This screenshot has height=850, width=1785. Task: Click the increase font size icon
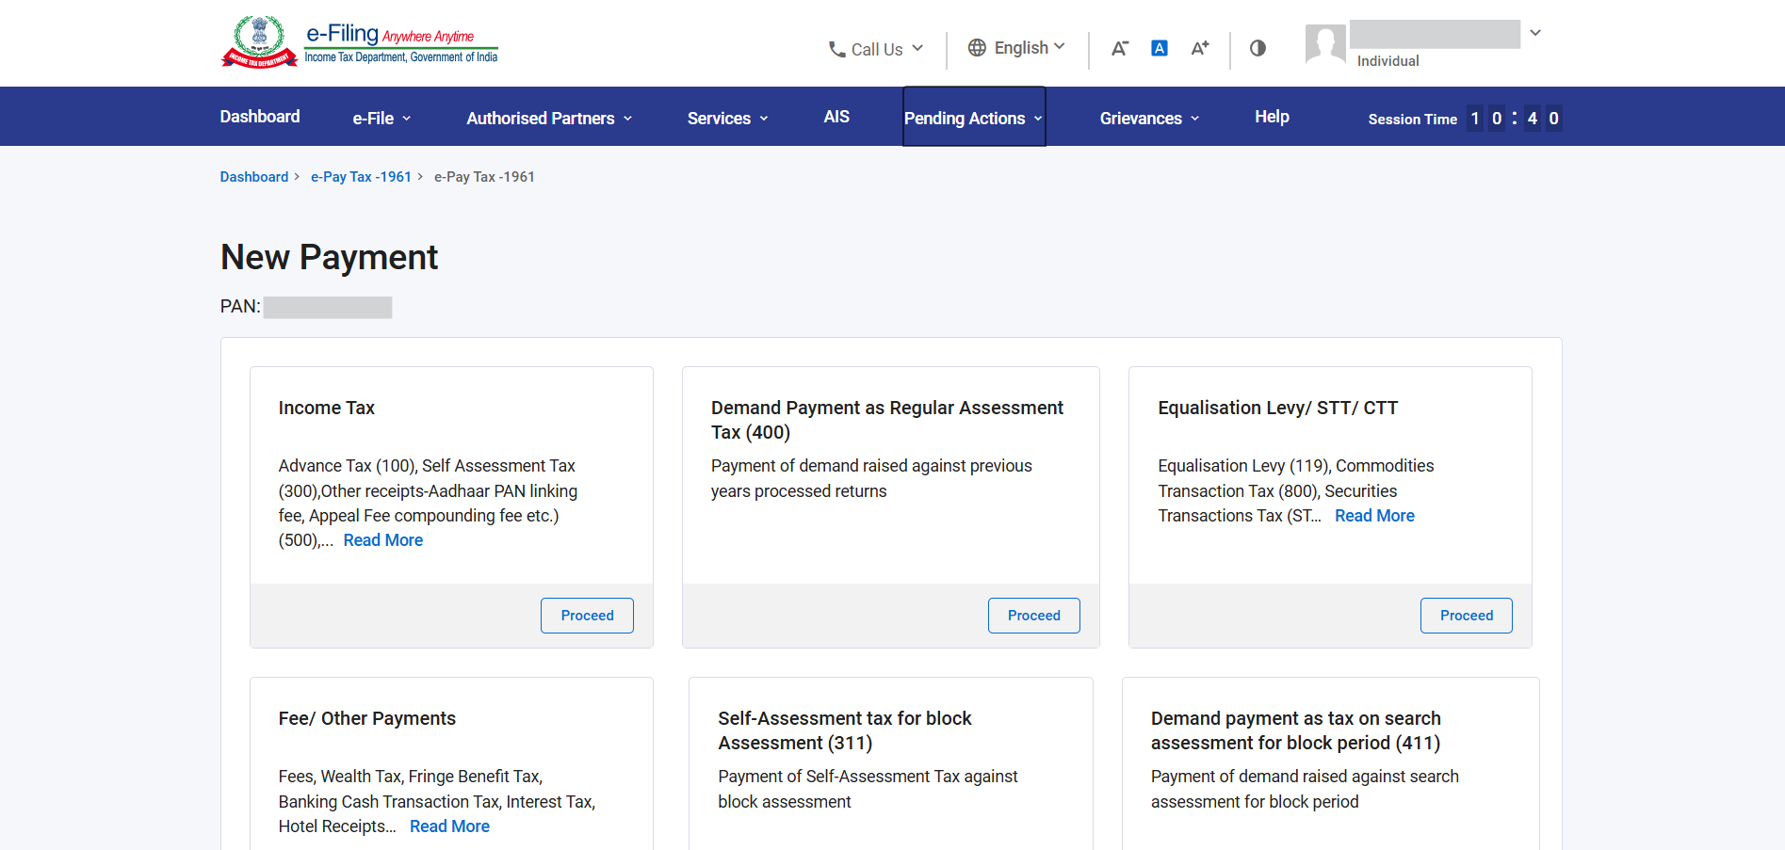click(x=1199, y=48)
